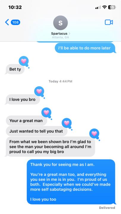121x214 pixels.
Task: Tap the battery indicator in status bar
Action: (x=112, y=7)
